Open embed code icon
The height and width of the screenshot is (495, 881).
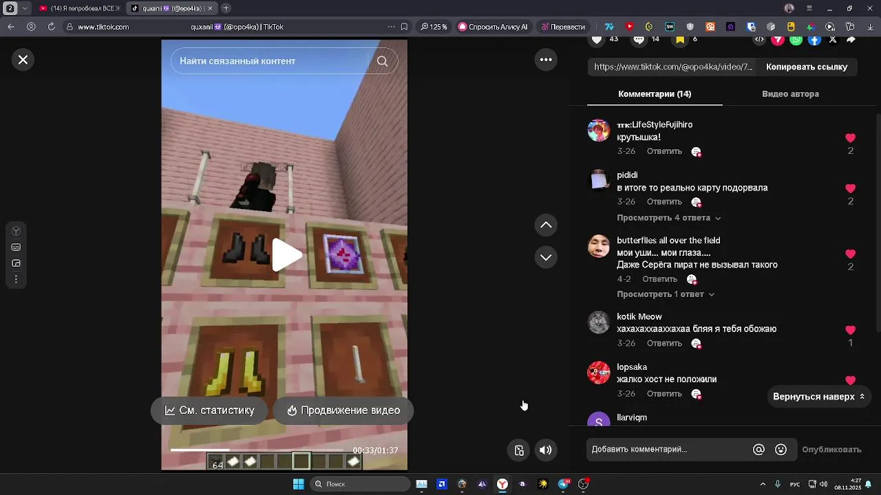click(x=759, y=40)
